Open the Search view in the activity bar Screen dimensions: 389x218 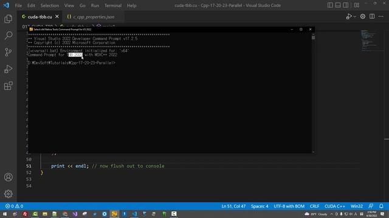pyautogui.click(x=8, y=35)
